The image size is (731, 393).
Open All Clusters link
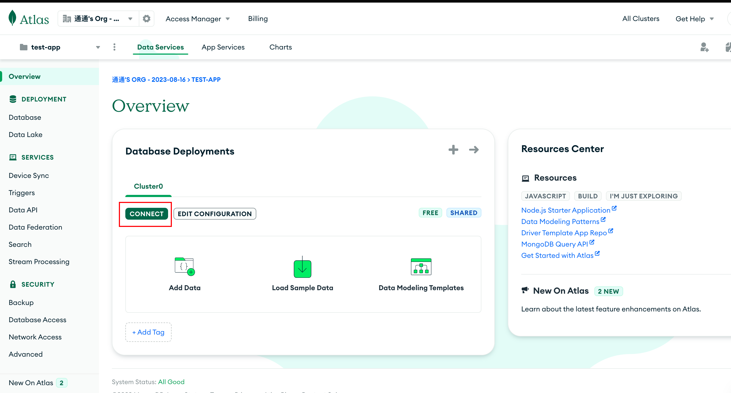[640, 19]
